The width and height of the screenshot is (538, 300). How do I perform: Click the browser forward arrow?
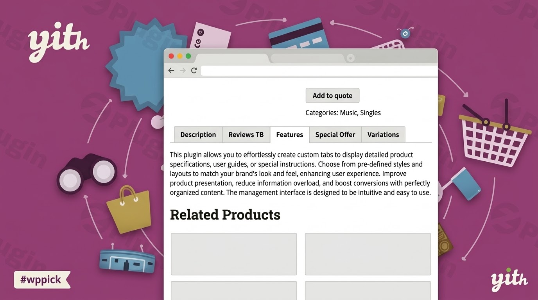coord(183,70)
